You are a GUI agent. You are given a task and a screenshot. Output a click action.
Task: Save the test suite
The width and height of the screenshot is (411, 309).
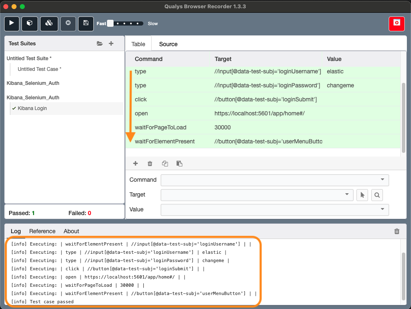(x=86, y=23)
